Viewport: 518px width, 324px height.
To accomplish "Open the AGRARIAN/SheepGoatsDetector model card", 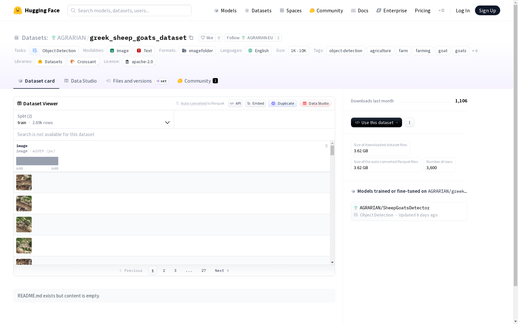I will [x=409, y=211].
